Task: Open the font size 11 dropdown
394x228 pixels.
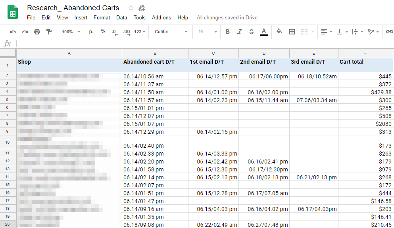Action: [x=208, y=32]
